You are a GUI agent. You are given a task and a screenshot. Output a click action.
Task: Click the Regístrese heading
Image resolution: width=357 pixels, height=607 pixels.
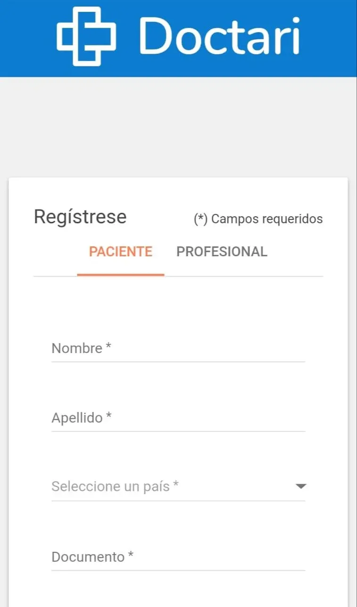pos(80,217)
